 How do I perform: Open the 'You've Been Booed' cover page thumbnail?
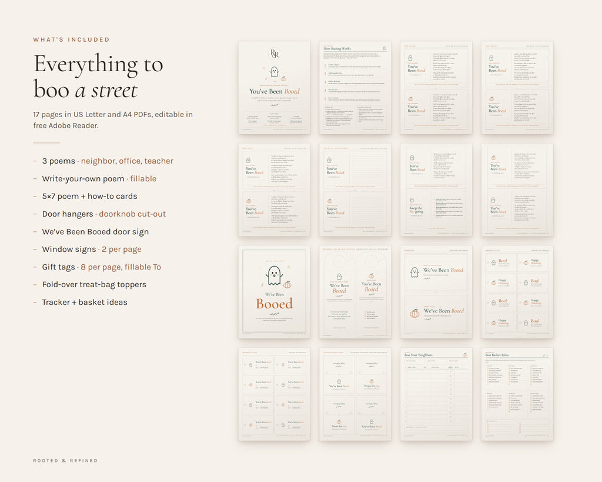[x=274, y=88]
